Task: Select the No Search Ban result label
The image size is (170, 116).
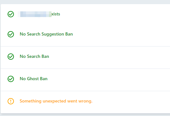Action: point(34,57)
